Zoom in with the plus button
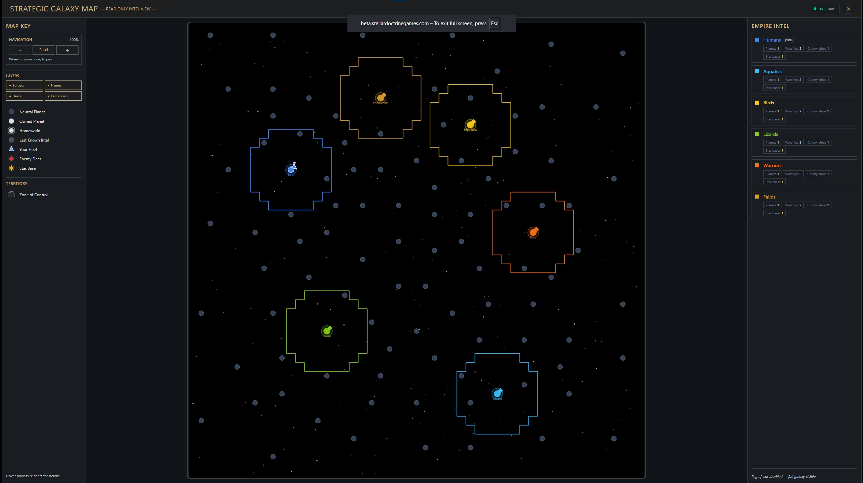This screenshot has width=863, height=483. (67, 50)
